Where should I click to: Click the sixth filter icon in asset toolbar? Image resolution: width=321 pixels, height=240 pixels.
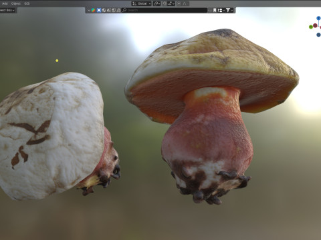click(114, 10)
